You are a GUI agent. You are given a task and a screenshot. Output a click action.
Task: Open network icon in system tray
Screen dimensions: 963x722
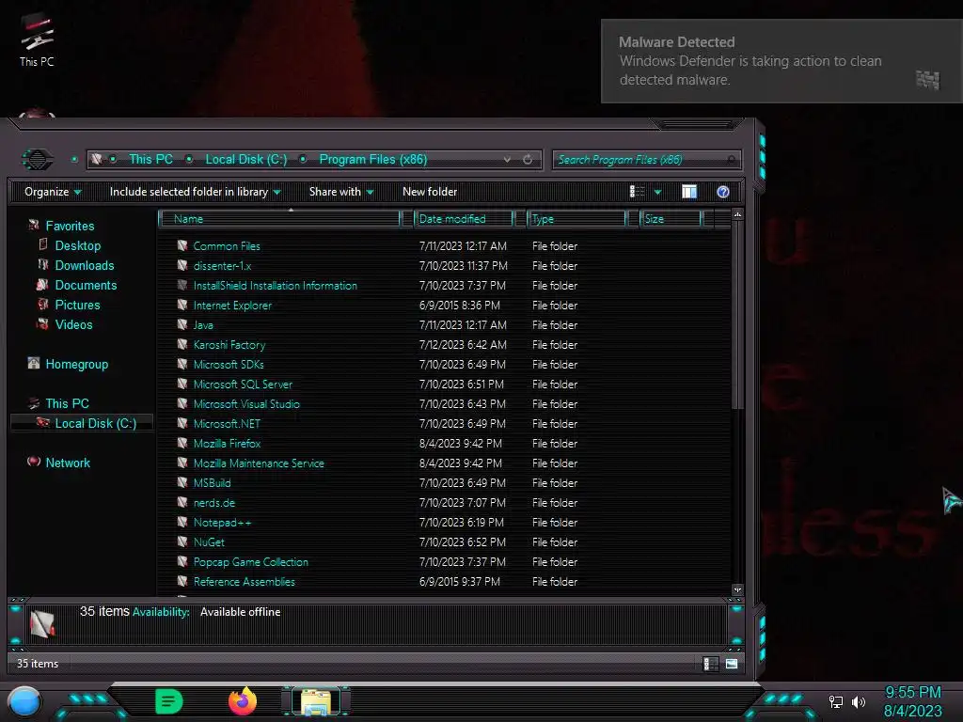click(x=836, y=701)
